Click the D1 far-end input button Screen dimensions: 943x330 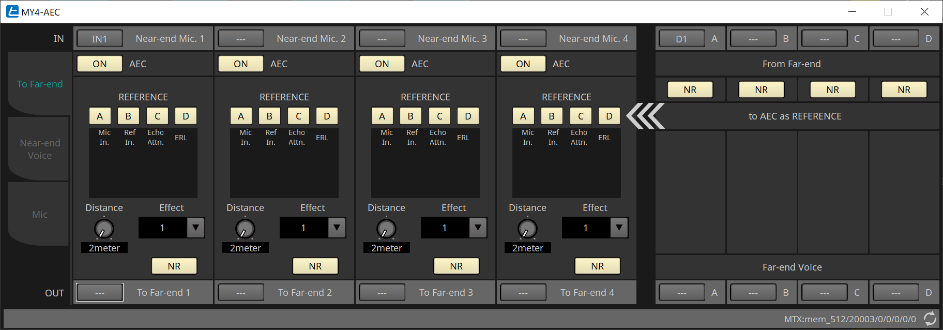tap(681, 39)
